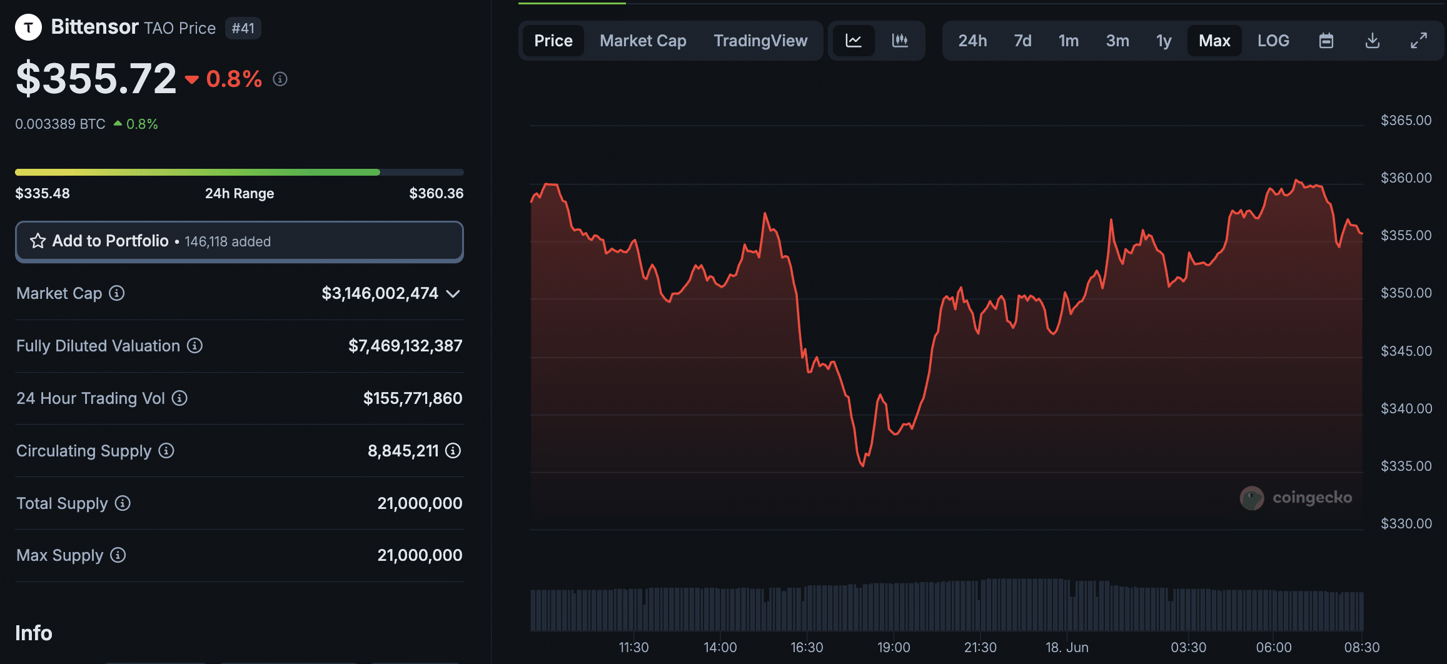Click the download chart data icon
Viewport: 1447px width, 664px height.
coord(1373,41)
